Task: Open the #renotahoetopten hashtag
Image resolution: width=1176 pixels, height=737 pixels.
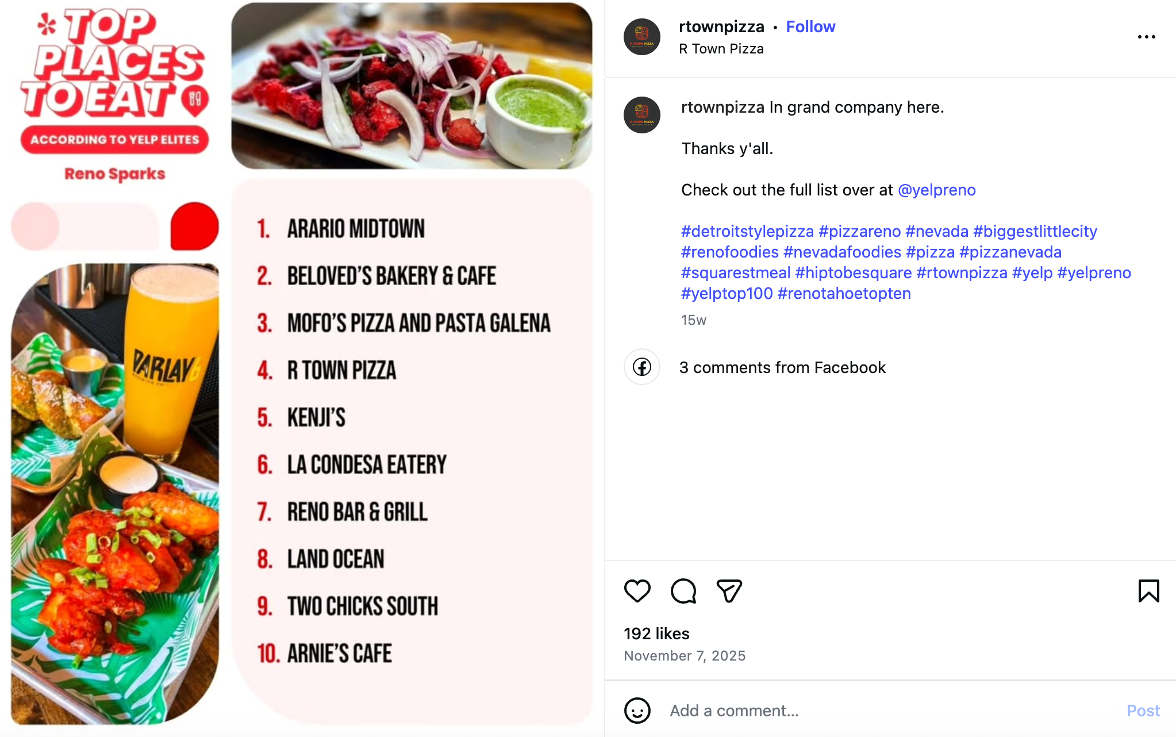Action: (844, 293)
